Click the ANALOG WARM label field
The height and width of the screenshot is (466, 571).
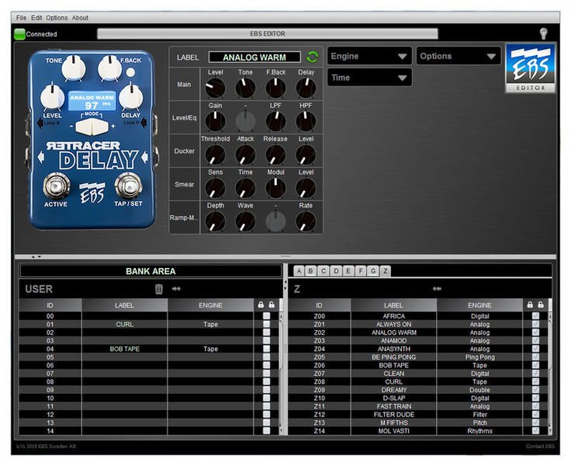point(254,57)
